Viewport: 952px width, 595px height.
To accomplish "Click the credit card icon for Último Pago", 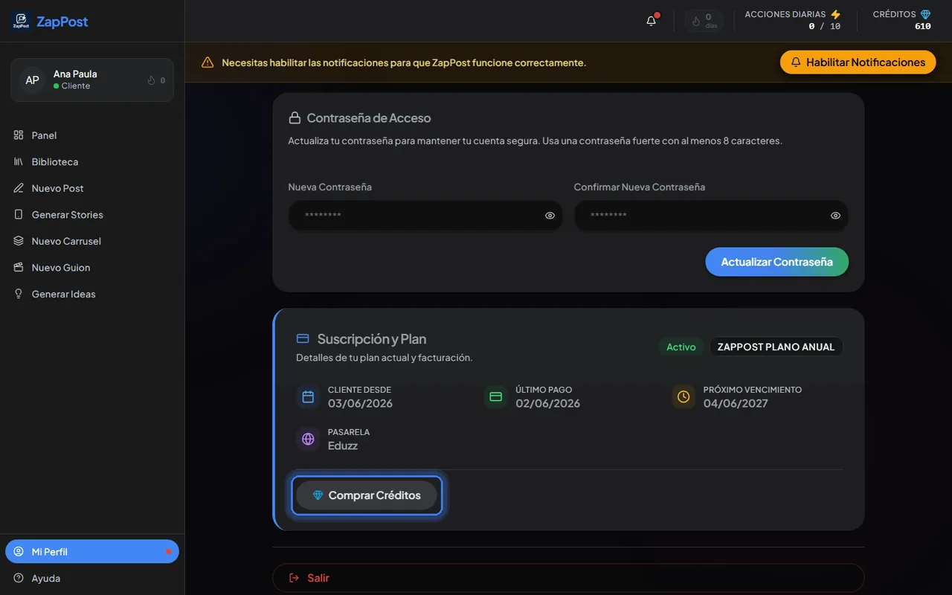I will coord(495,397).
